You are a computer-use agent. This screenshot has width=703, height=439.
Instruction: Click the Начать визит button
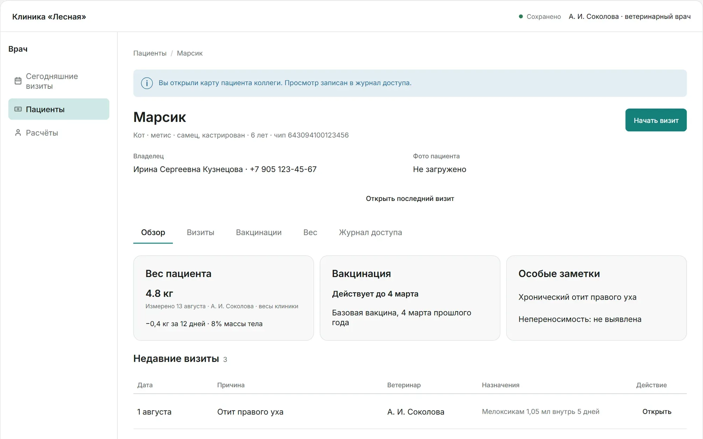(656, 120)
